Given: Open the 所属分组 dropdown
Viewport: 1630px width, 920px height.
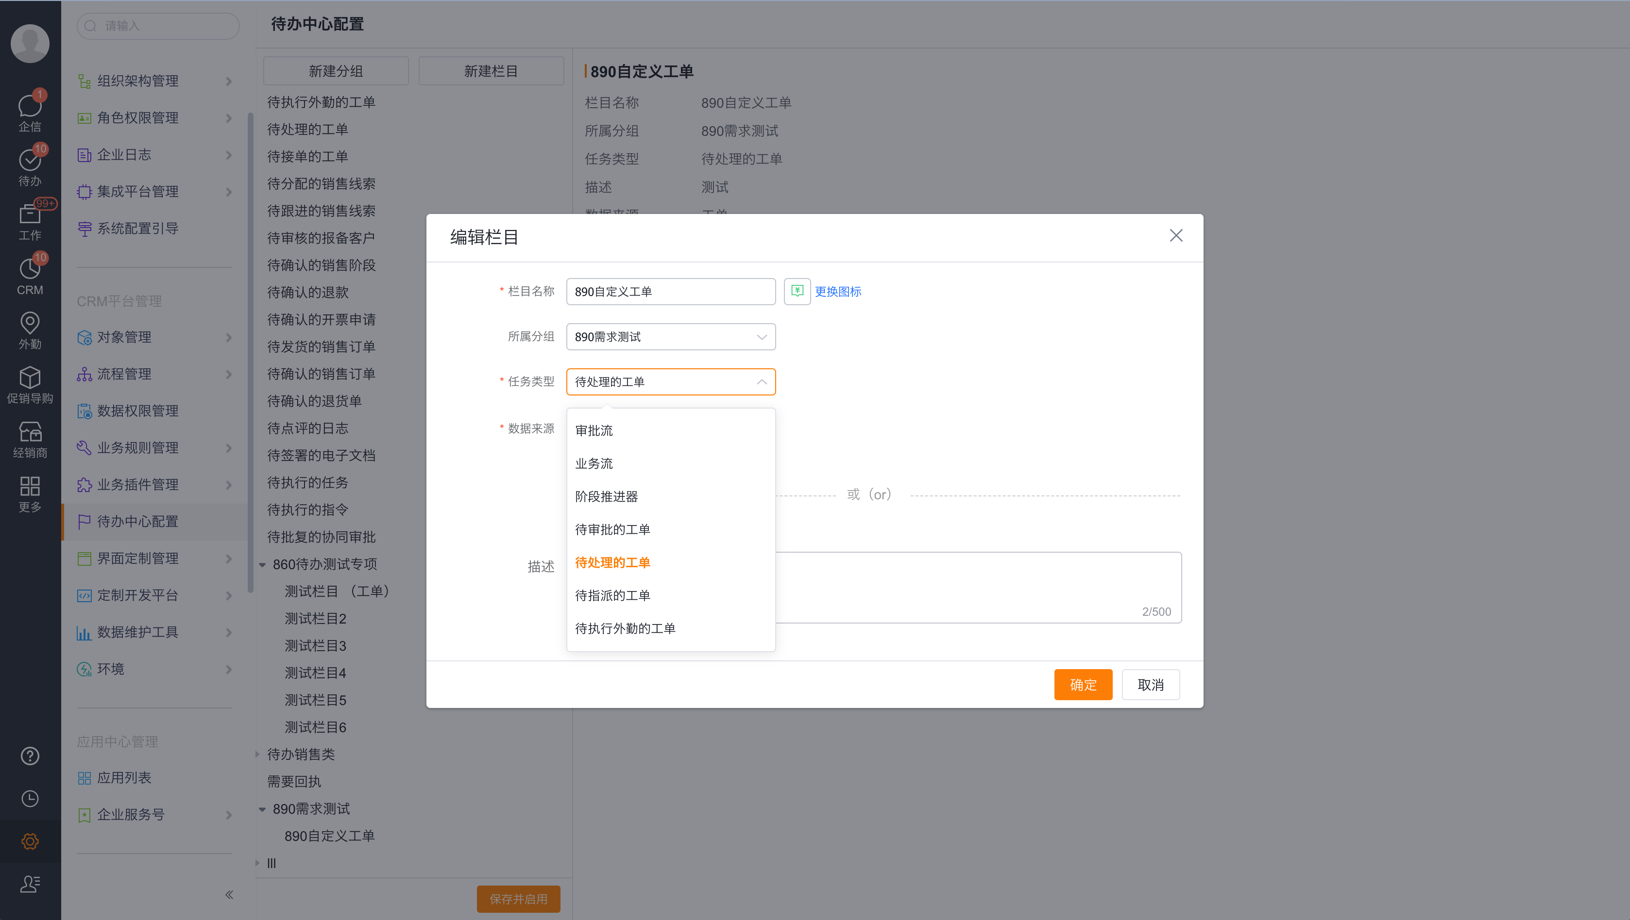Looking at the screenshot, I should [671, 337].
